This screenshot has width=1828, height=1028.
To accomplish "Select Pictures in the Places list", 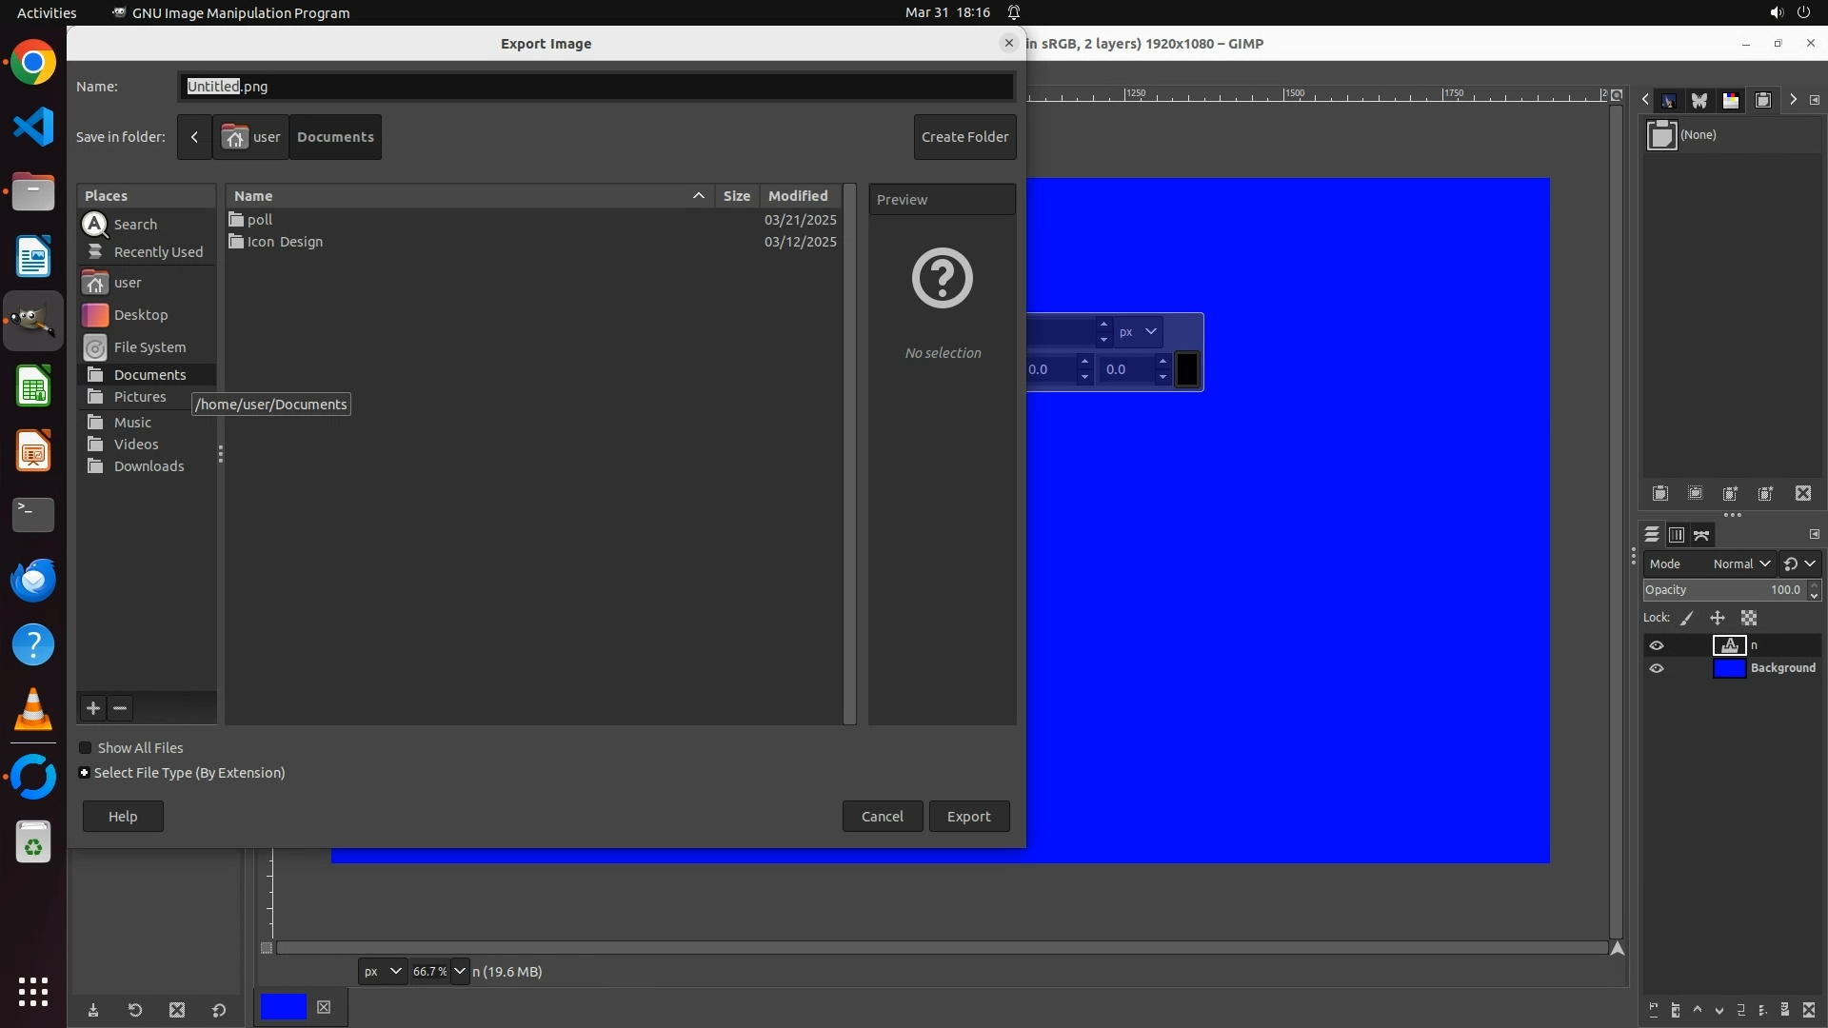I will coord(140,397).
